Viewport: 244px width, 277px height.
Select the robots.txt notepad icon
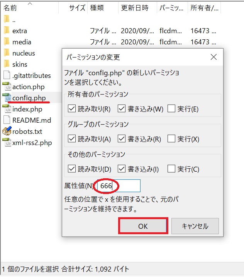click(7, 131)
